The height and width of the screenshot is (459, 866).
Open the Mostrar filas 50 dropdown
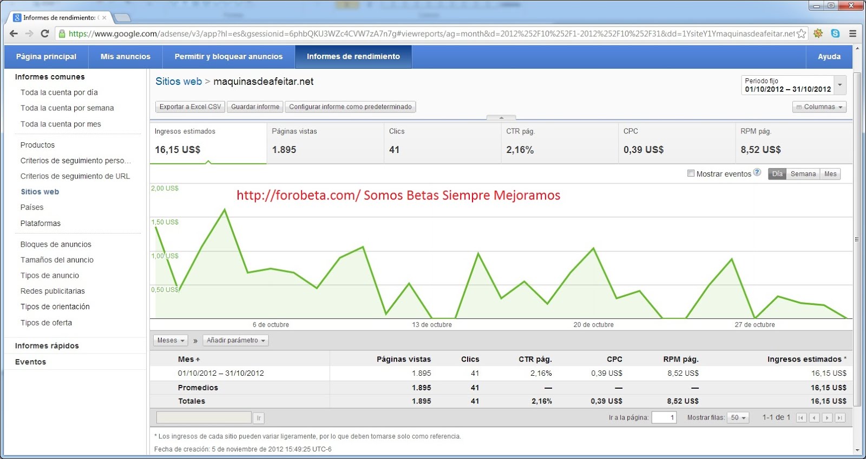point(738,418)
